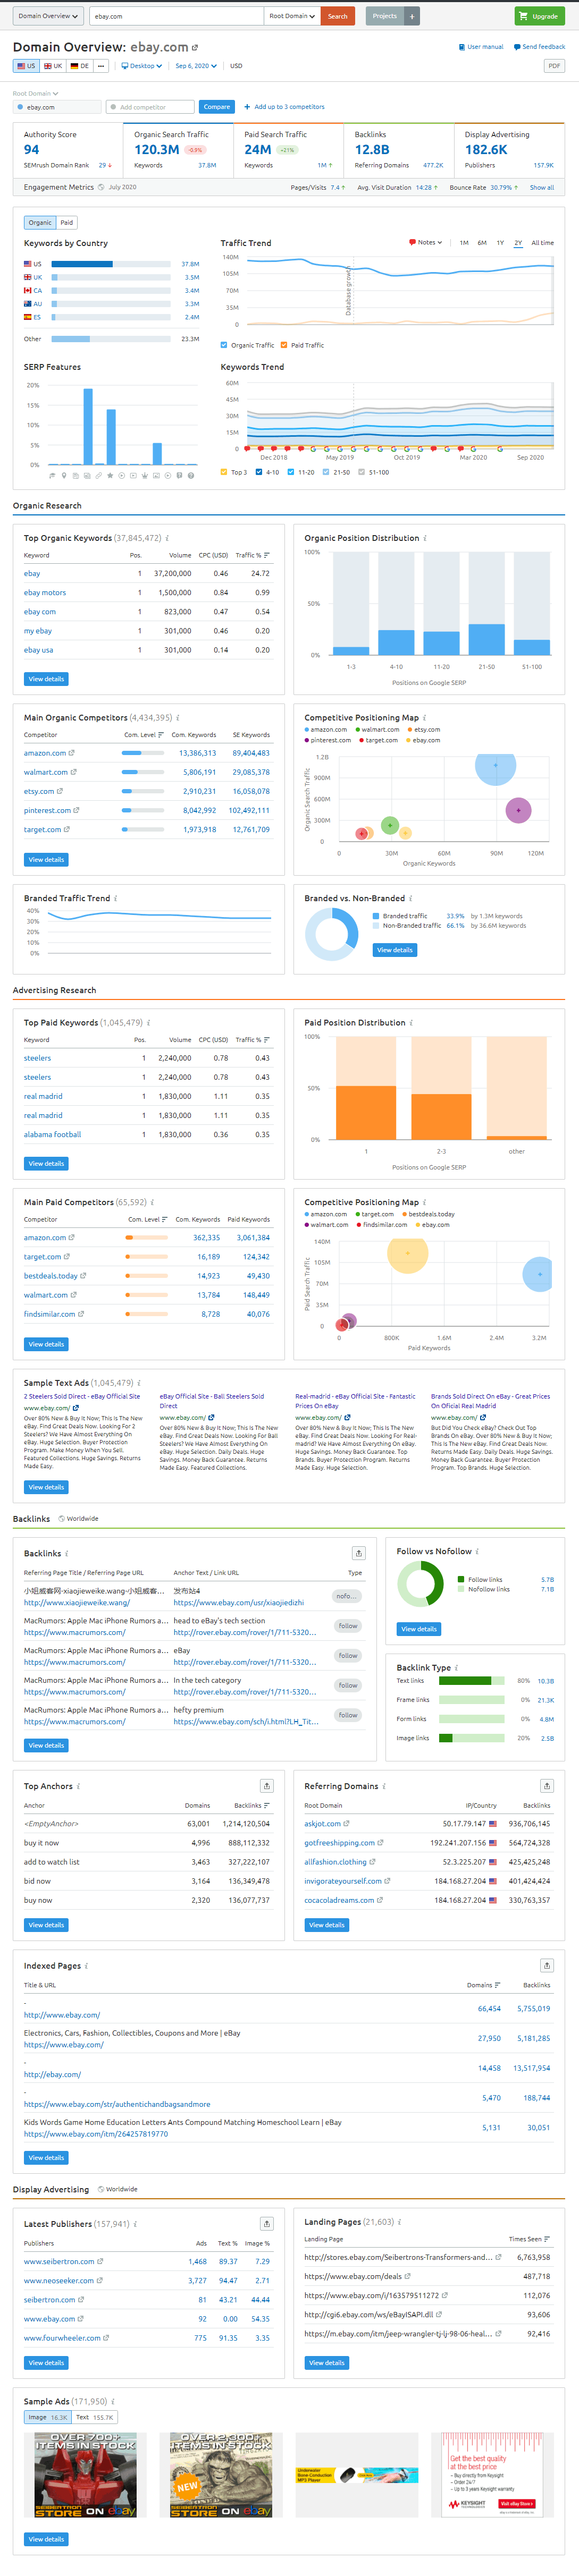The height and width of the screenshot is (2576, 579).
Task: Open the ebay.com external link icon in title
Action: pyautogui.click(x=195, y=48)
